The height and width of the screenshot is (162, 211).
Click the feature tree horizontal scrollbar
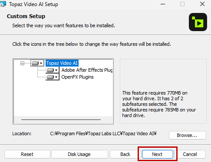click(61, 120)
